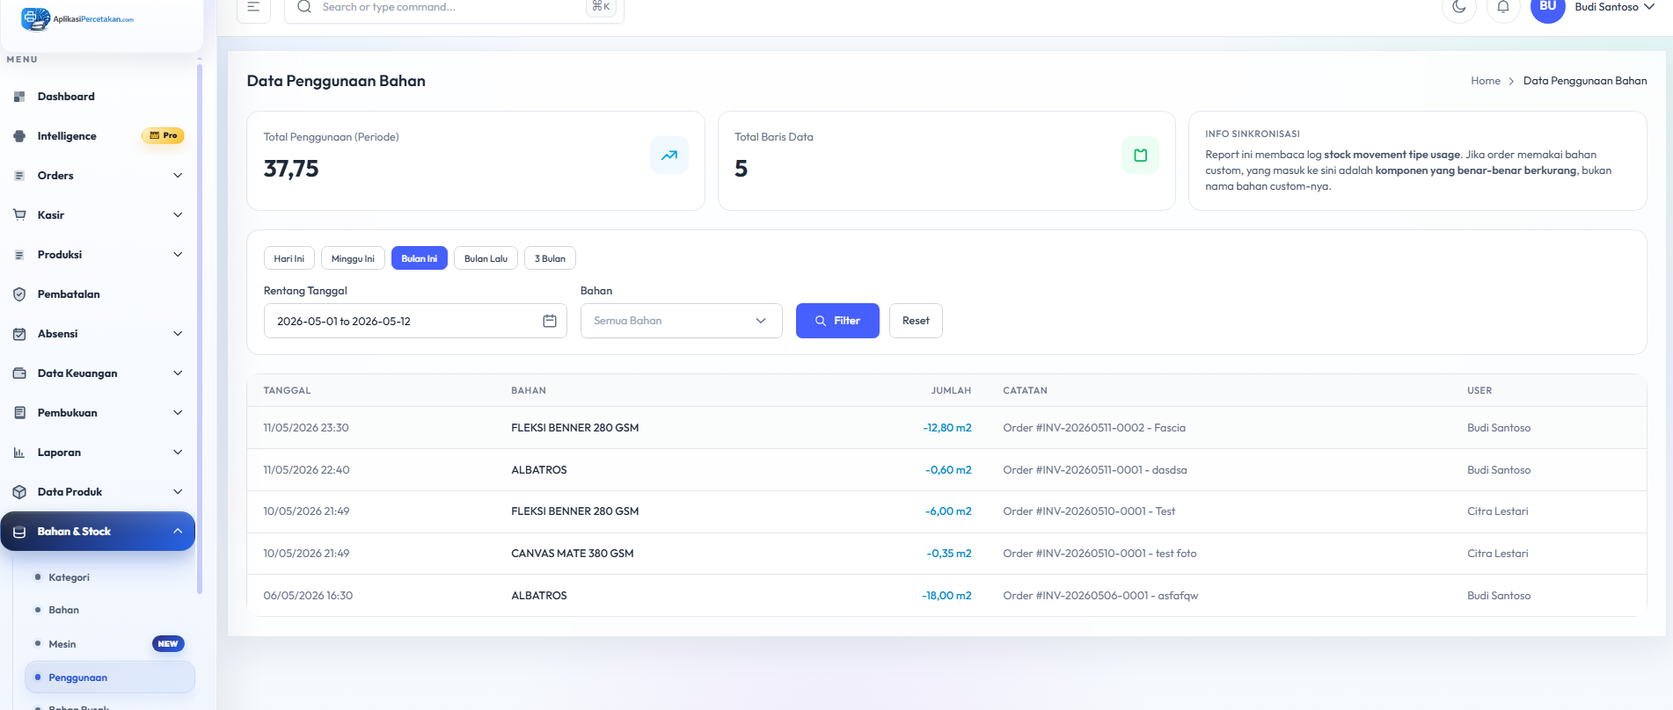The width and height of the screenshot is (1673, 710).
Task: Click the sidebar vertical scrollbar
Action: 200,330
